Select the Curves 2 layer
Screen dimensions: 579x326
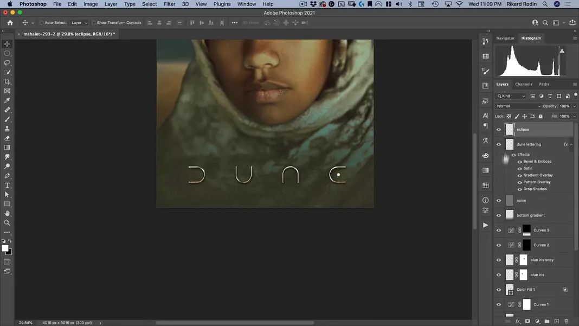click(542, 245)
